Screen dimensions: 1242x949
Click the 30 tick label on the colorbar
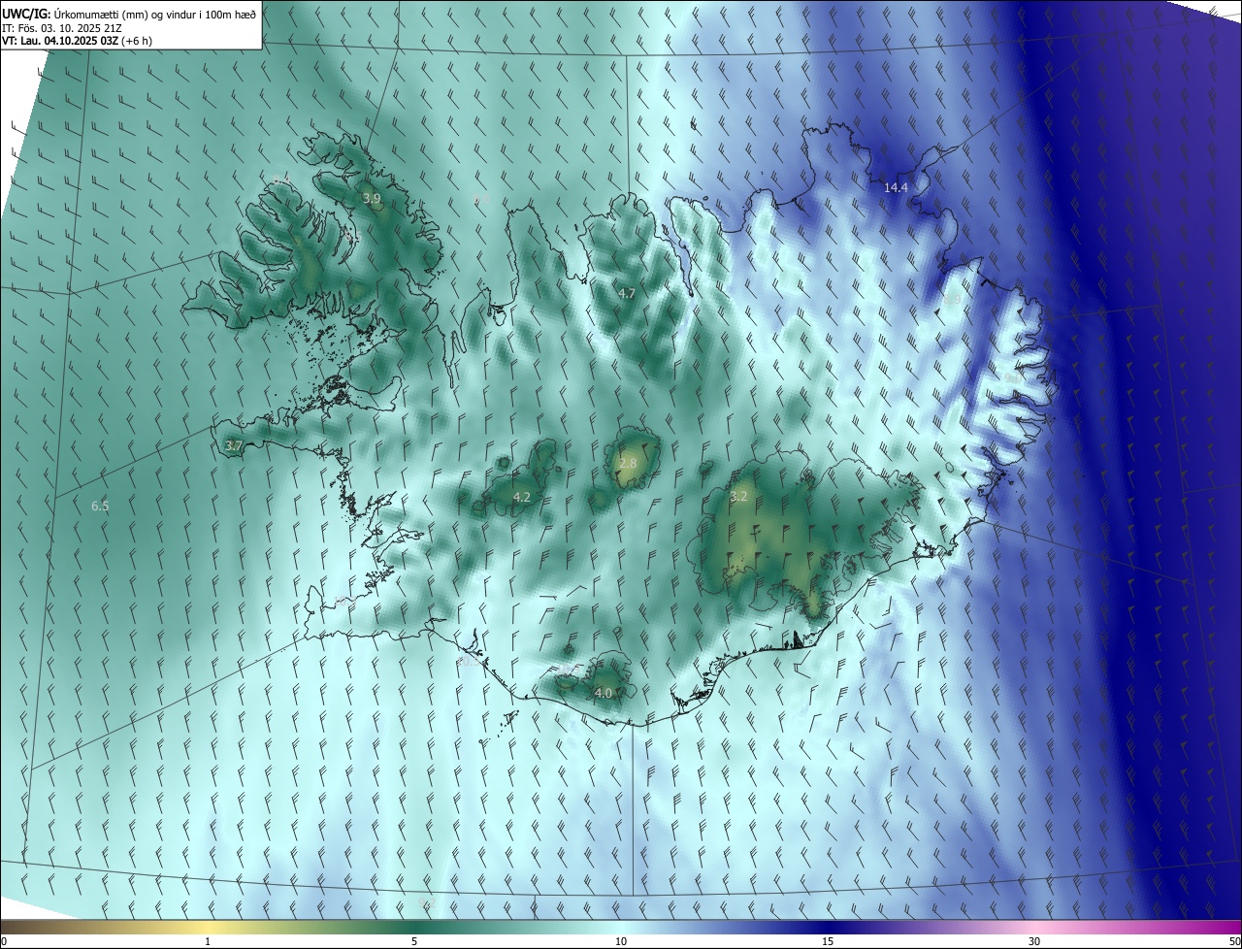pyautogui.click(x=1034, y=941)
